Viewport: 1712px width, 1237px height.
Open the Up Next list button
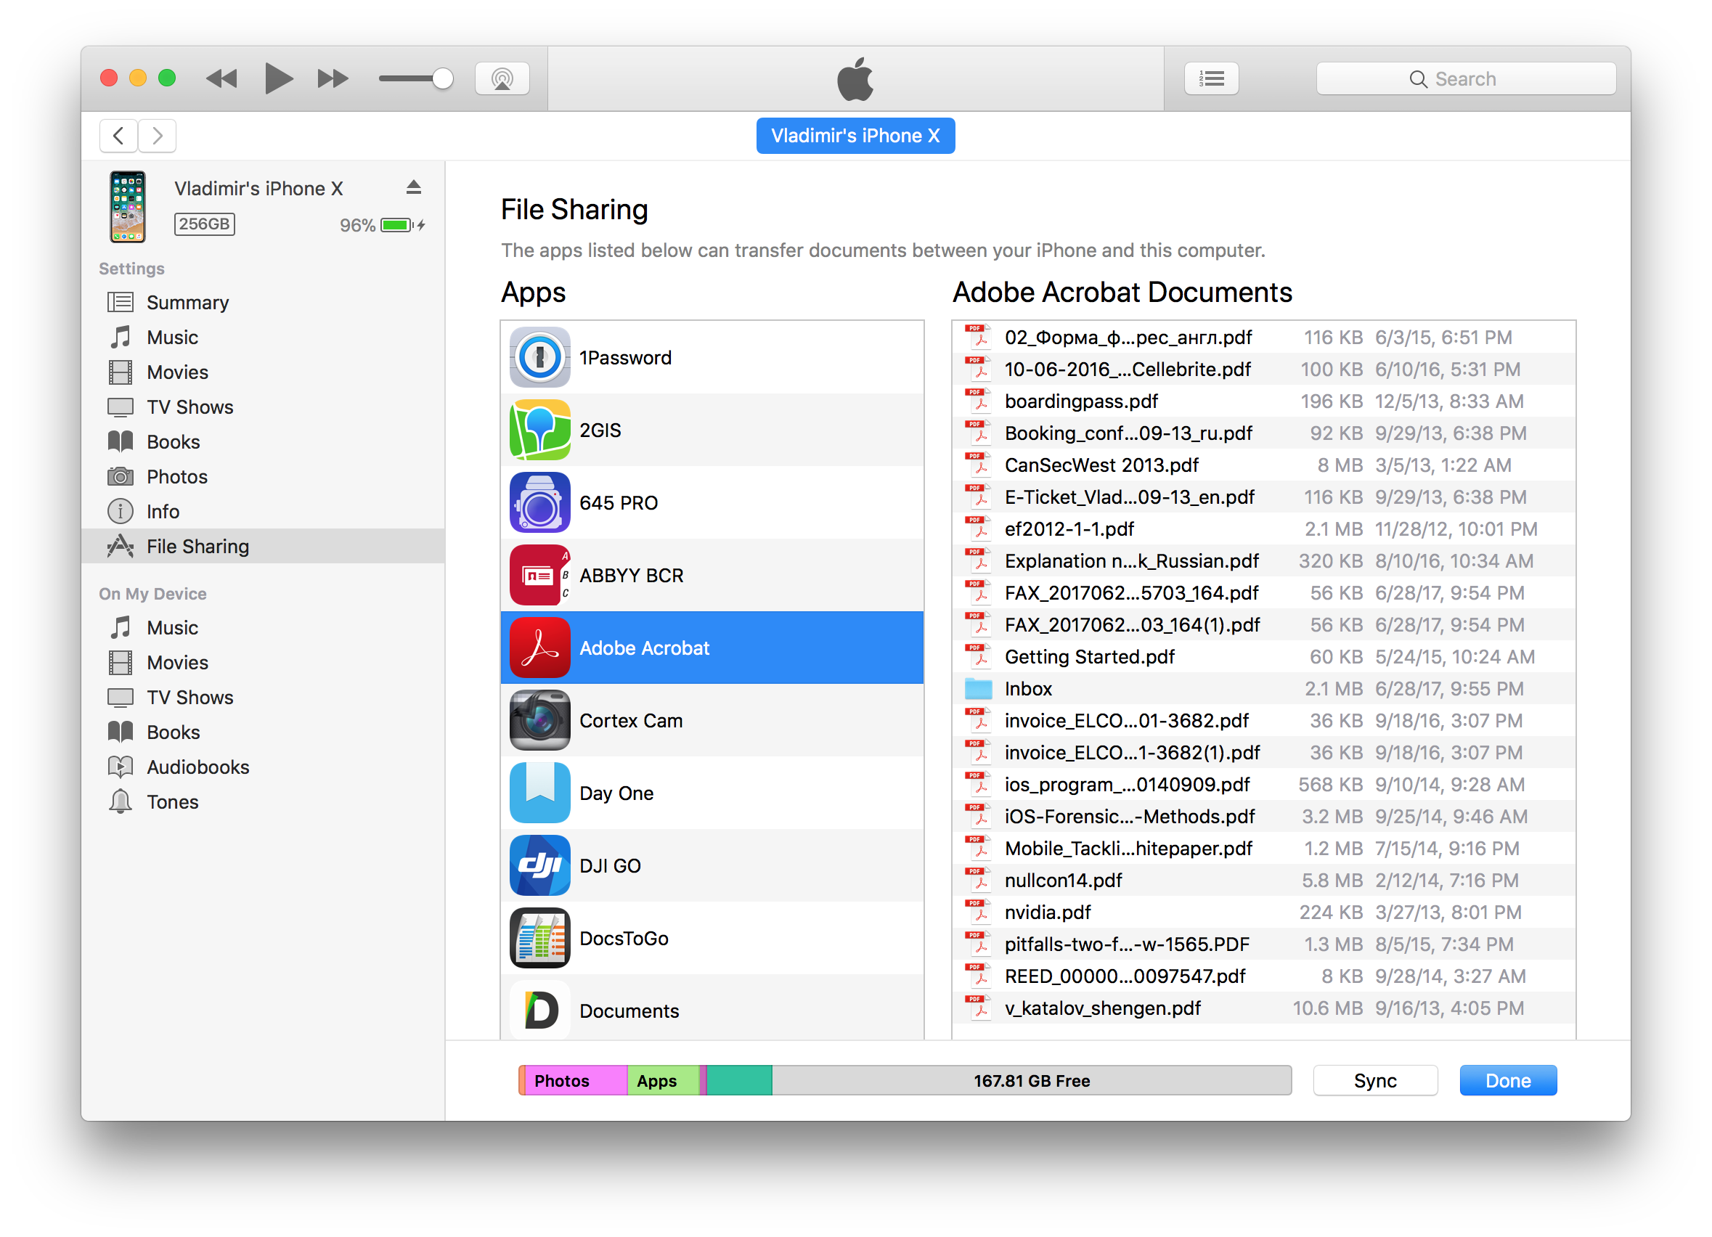tap(1212, 78)
